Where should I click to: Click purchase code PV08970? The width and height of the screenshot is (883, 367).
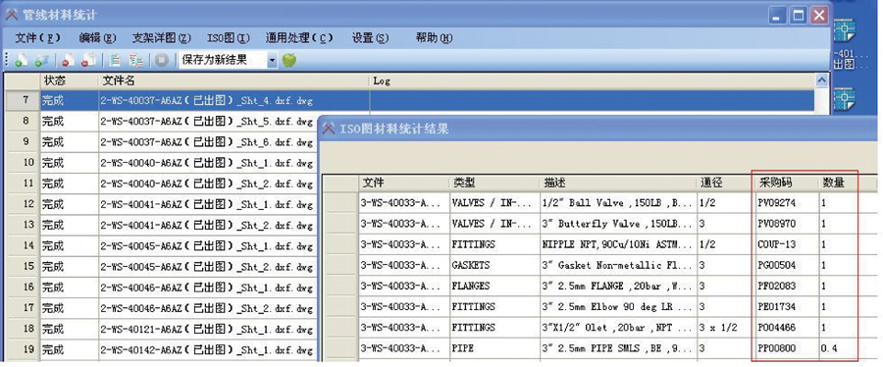[x=777, y=224]
